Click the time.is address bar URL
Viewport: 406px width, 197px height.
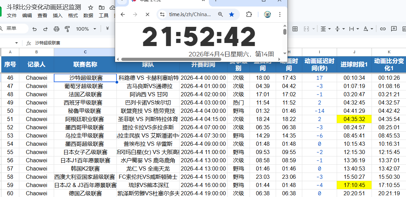[x=190, y=14]
